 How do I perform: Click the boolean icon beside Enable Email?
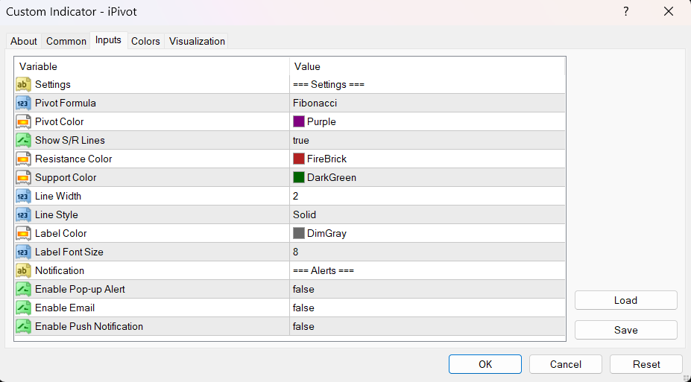pyautogui.click(x=23, y=308)
